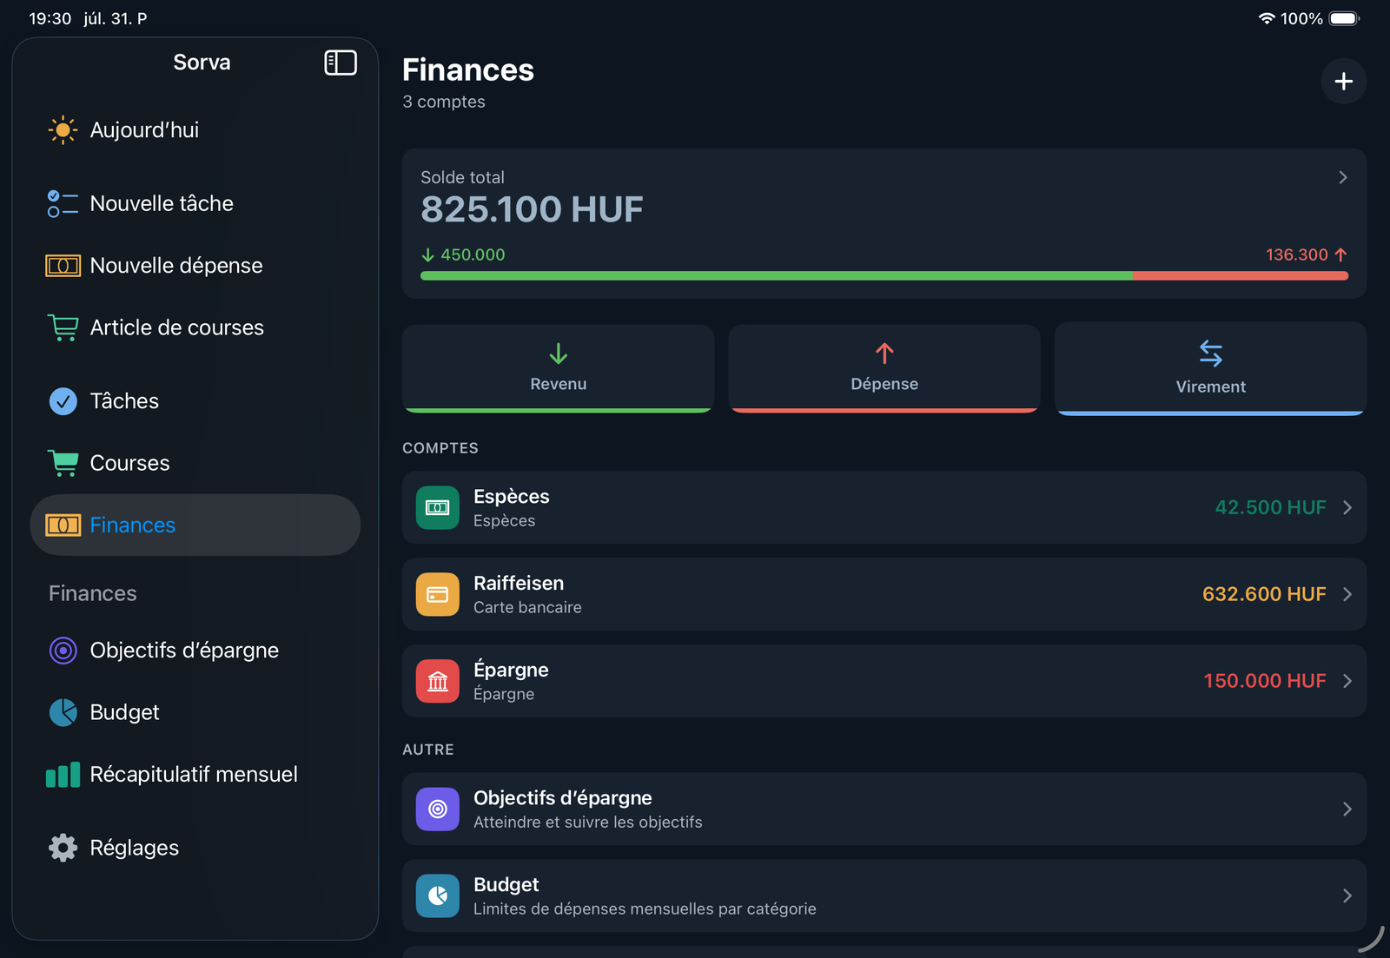Screen dimensions: 1390x958
Task: Add a Dépense transaction
Action: [x=884, y=368]
